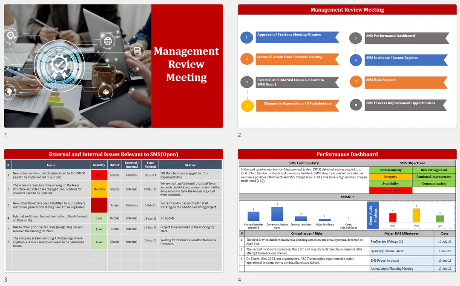Click the 'Changes In Expectations Of Stakeholders' banner
Screen dimensions: 460x286
click(x=297, y=105)
